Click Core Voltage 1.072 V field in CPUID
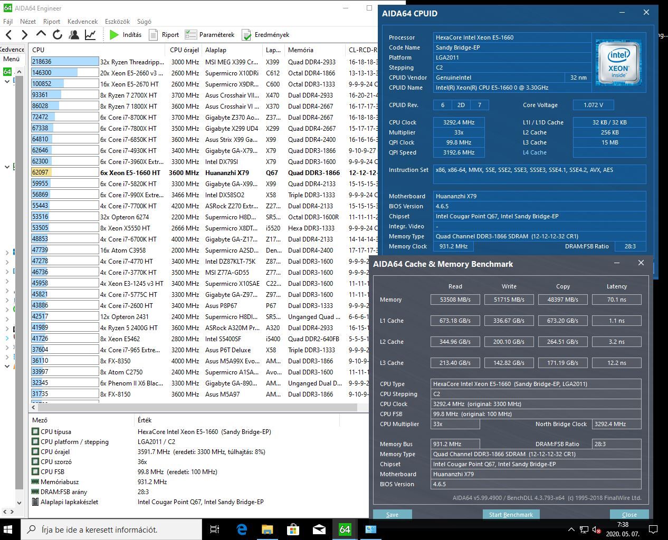The image size is (668, 540). [x=594, y=105]
